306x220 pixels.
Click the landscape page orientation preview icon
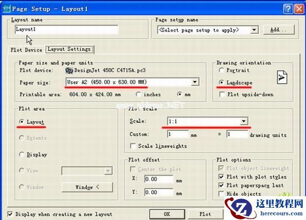tap(282, 78)
